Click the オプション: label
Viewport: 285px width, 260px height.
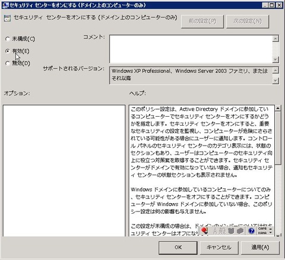(17, 93)
